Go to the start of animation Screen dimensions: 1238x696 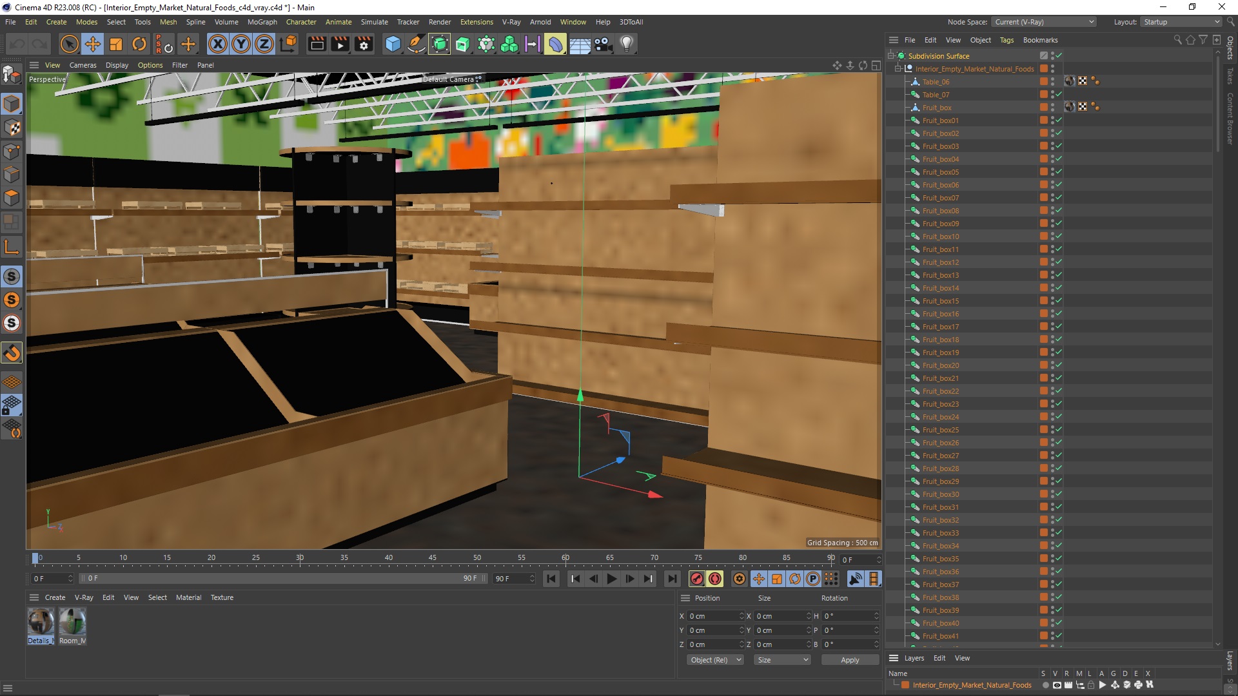(551, 579)
